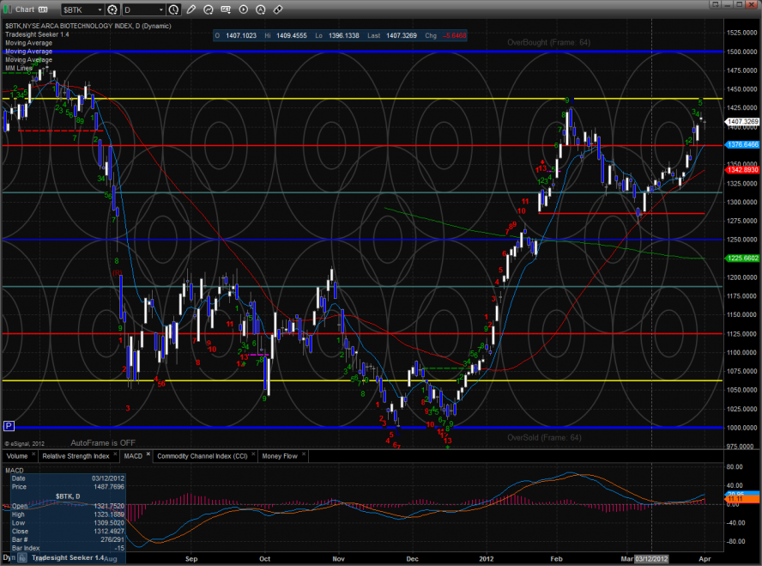Image resolution: width=762 pixels, height=566 pixels.
Task: Toggle the P marker on chart
Action: [x=9, y=425]
